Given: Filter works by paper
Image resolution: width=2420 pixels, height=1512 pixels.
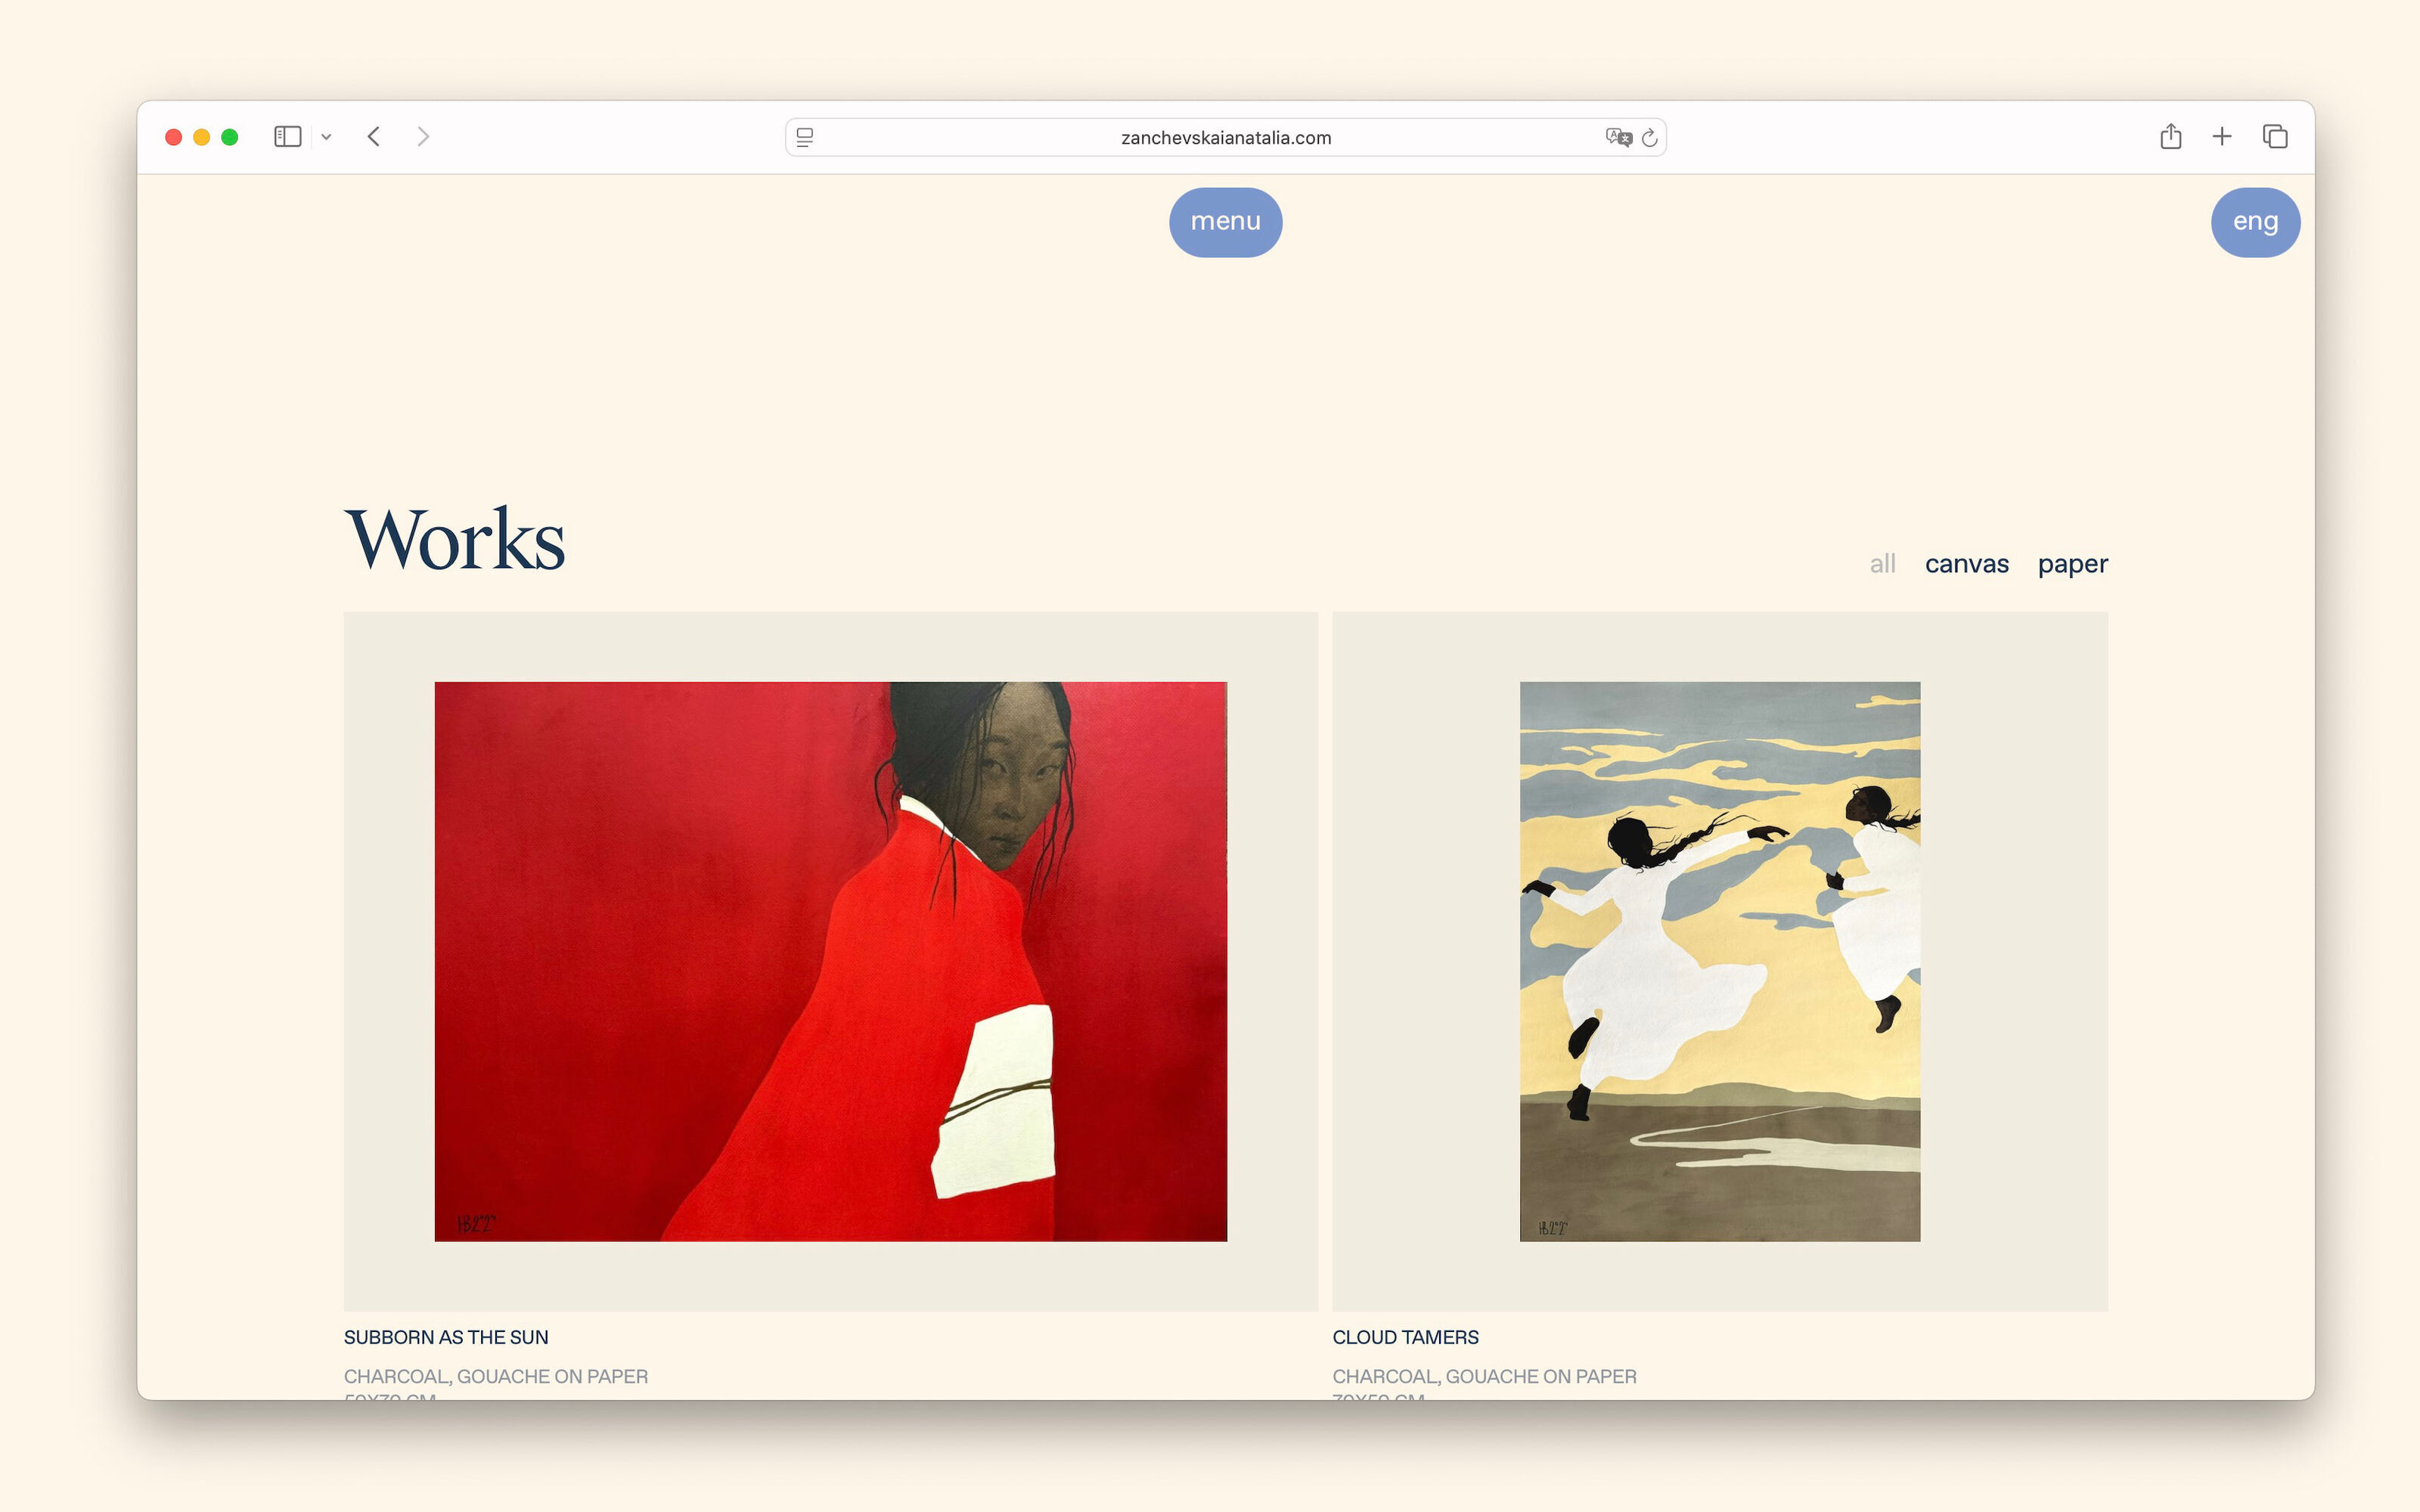Looking at the screenshot, I should [x=2072, y=565].
